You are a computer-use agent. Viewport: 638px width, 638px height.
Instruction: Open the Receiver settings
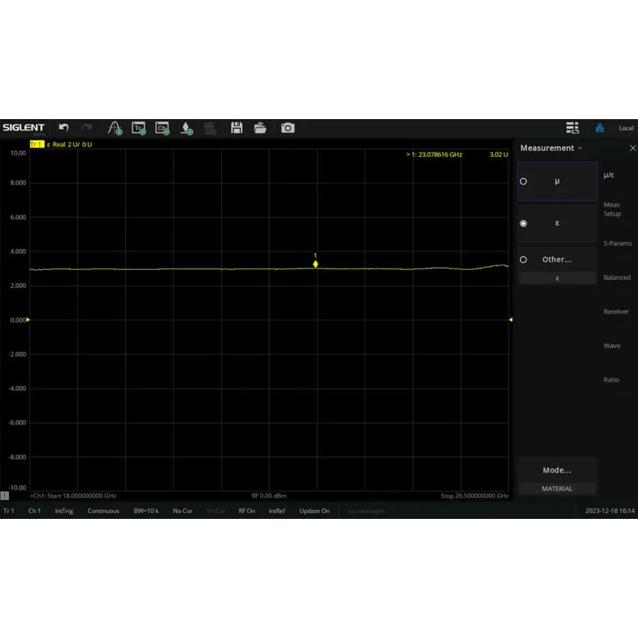click(615, 311)
